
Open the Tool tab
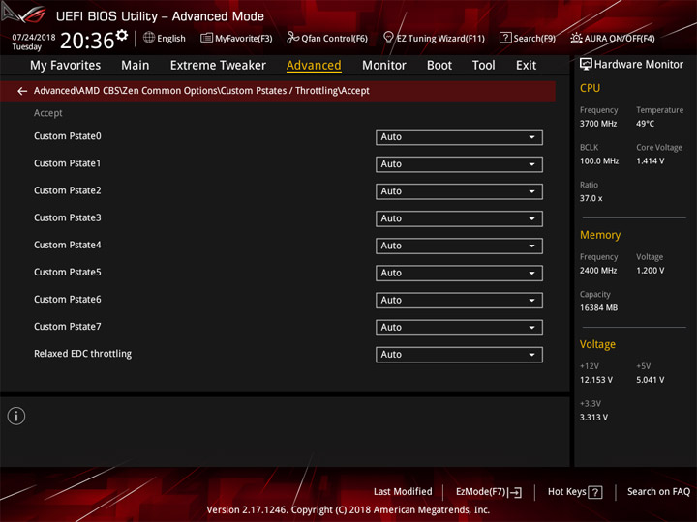click(x=484, y=66)
